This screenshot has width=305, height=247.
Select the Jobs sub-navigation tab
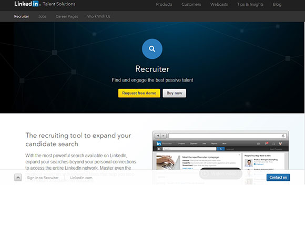(43, 16)
